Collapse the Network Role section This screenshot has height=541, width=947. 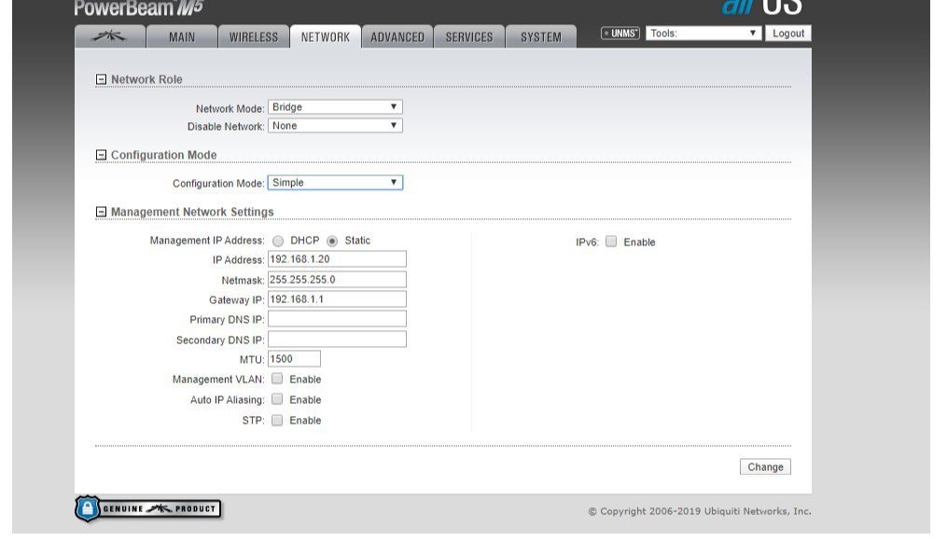(x=101, y=79)
